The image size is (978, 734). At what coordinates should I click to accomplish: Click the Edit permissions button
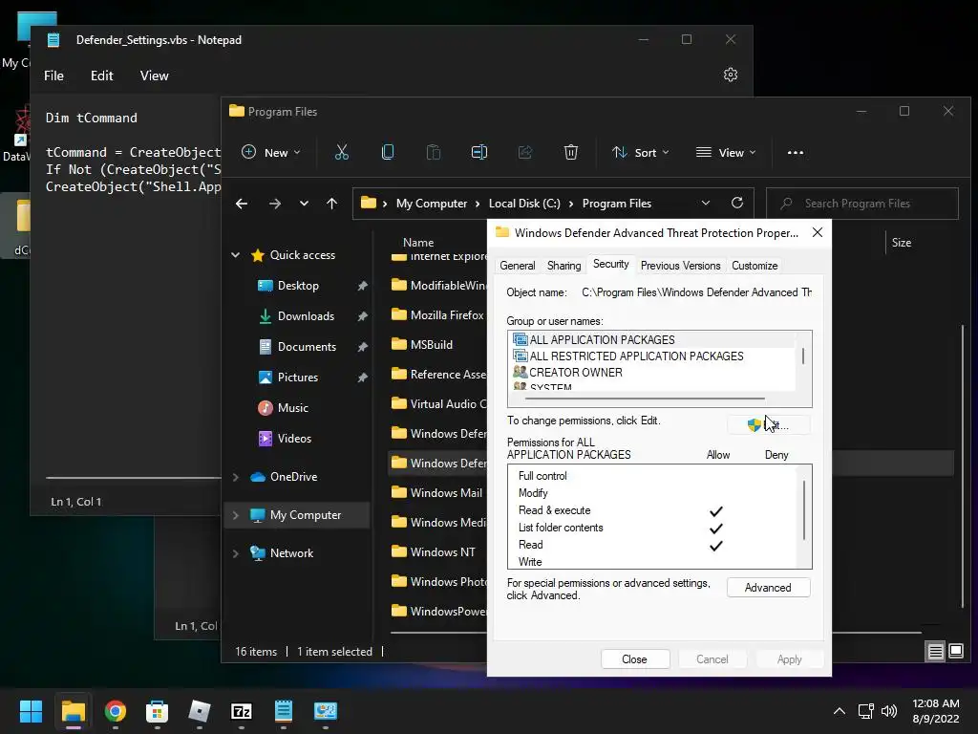pos(769,425)
